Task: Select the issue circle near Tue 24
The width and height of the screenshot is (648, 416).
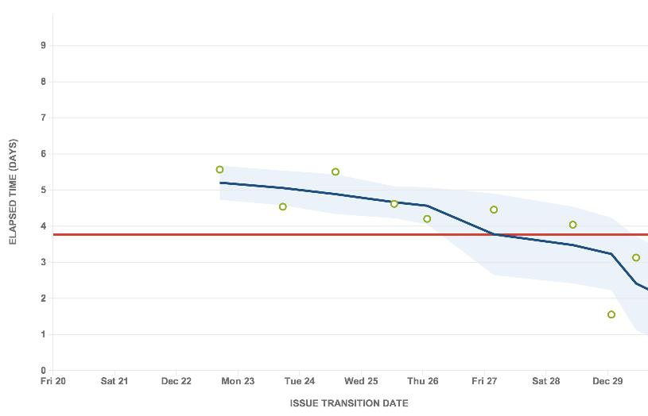Action: (283, 207)
